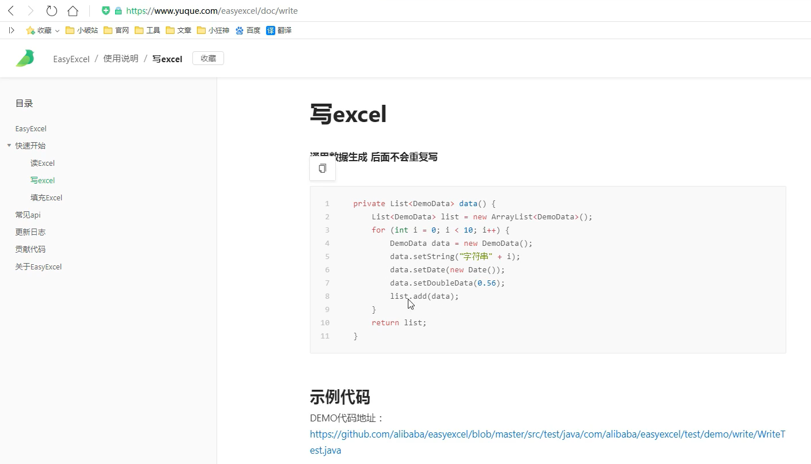Click code line with new ArrayList<DemoData>()

coord(482,217)
